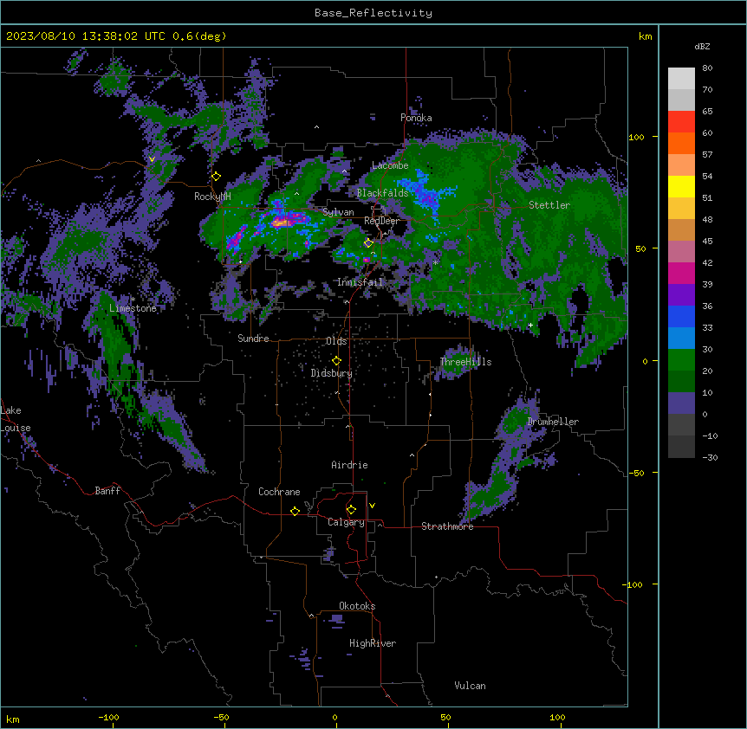Click the -50 tick on the bottom axis

(x=221, y=717)
